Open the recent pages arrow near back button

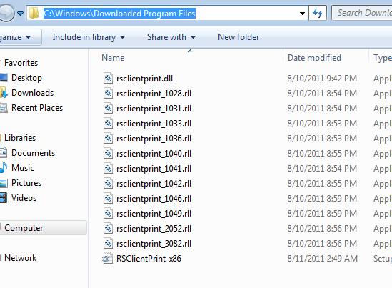[x=21, y=13]
